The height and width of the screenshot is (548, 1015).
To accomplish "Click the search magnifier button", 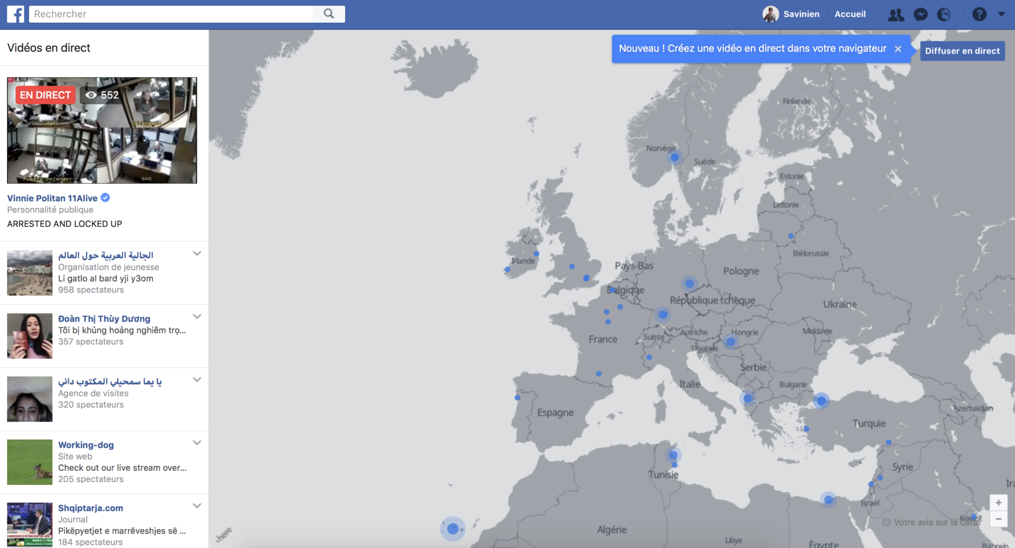I will (x=329, y=14).
